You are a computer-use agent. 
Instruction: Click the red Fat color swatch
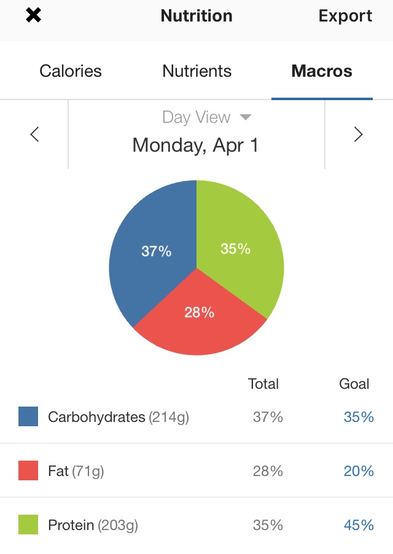28,471
